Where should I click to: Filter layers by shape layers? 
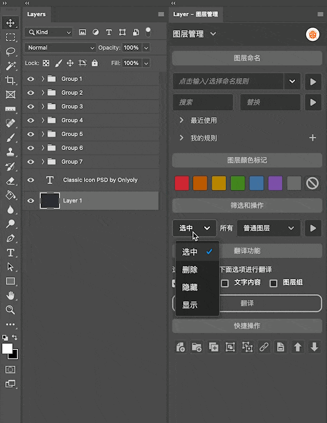[122, 32]
